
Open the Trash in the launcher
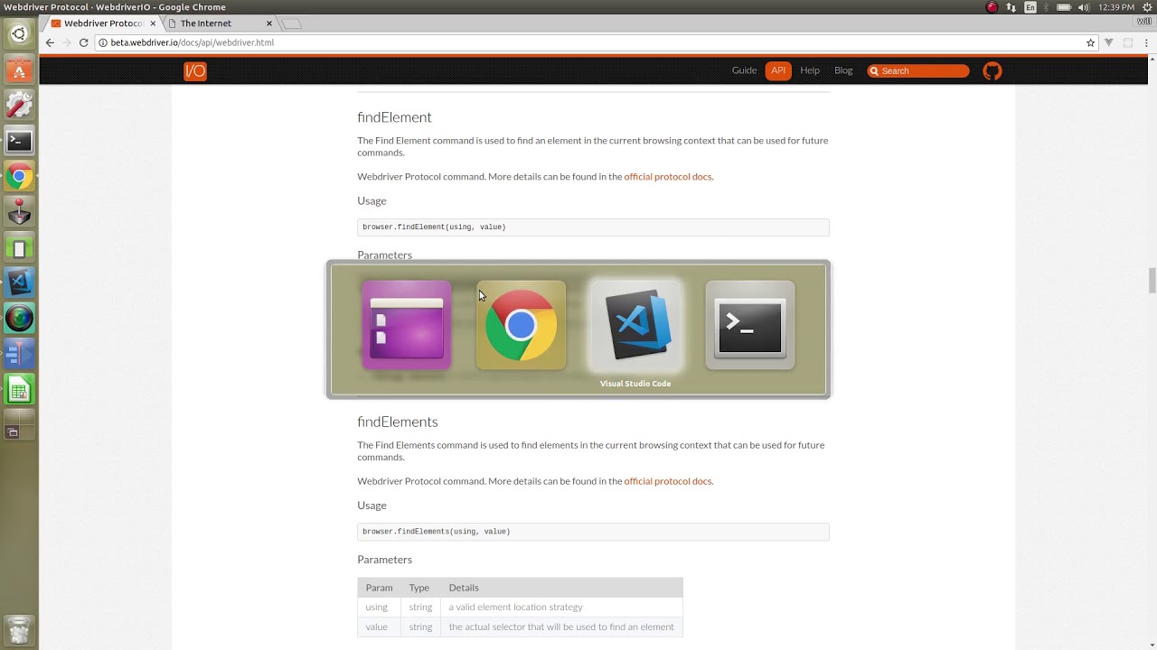(x=19, y=629)
